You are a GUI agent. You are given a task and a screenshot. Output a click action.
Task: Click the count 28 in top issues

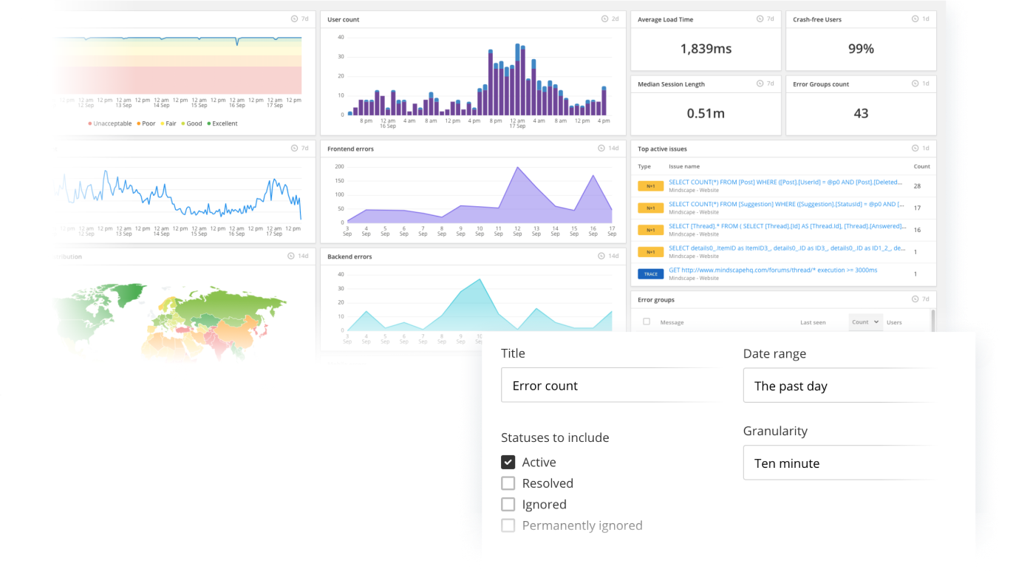click(917, 186)
